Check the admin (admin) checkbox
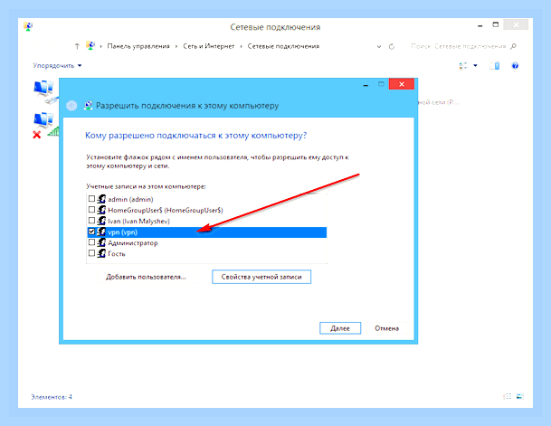The image size is (551, 426). click(91, 199)
